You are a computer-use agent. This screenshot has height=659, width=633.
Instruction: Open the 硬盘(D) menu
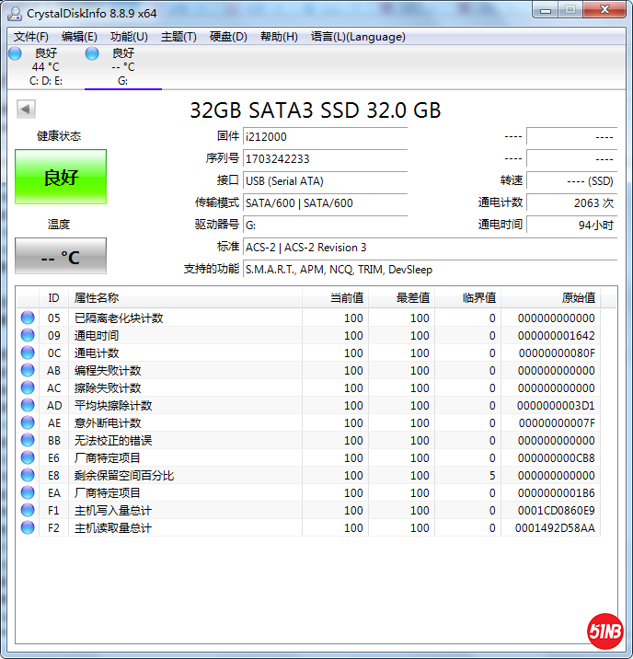(228, 37)
